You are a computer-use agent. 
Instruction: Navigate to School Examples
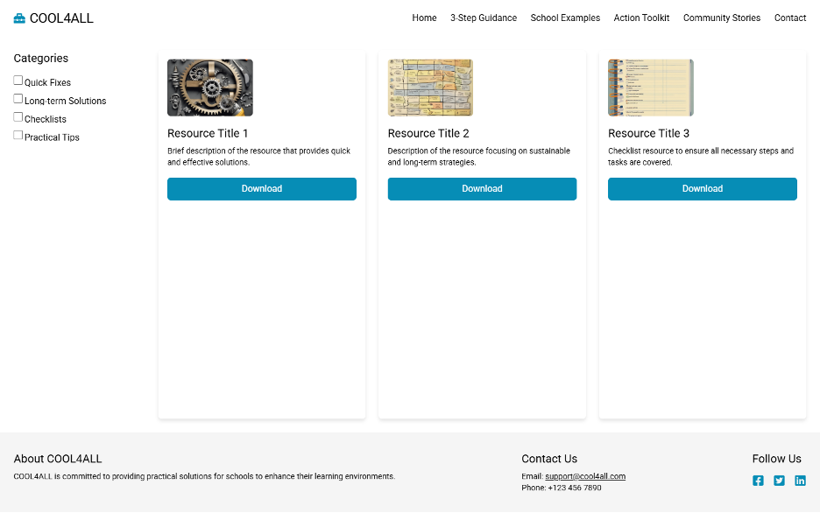tap(565, 18)
